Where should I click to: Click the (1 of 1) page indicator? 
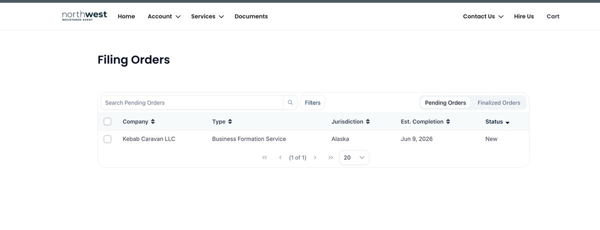pyautogui.click(x=297, y=157)
